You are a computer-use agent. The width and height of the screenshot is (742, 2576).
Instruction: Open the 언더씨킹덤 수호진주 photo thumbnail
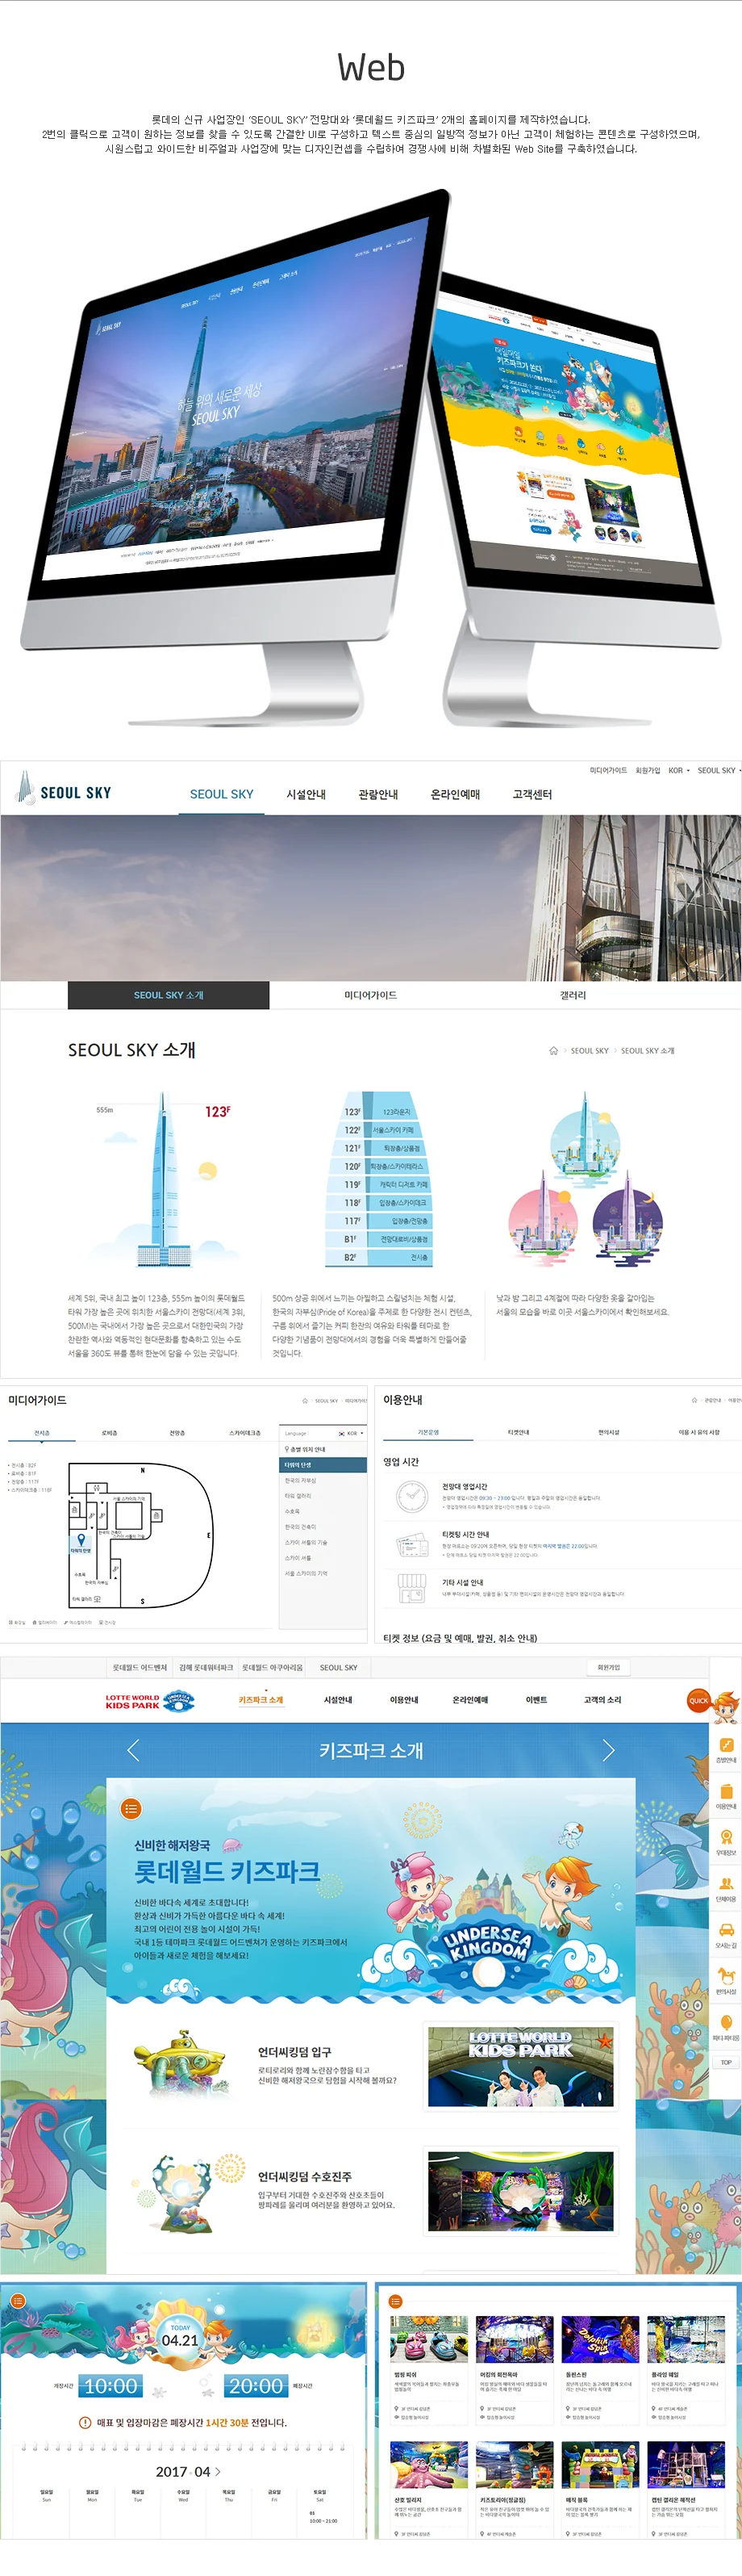coord(520,2192)
